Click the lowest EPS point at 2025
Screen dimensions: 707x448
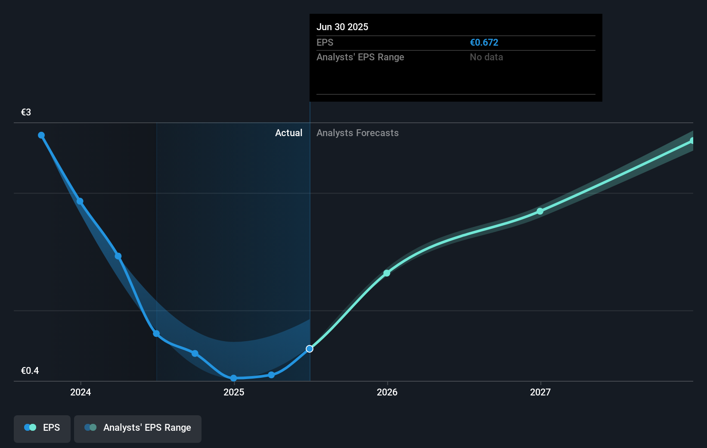[x=233, y=378]
